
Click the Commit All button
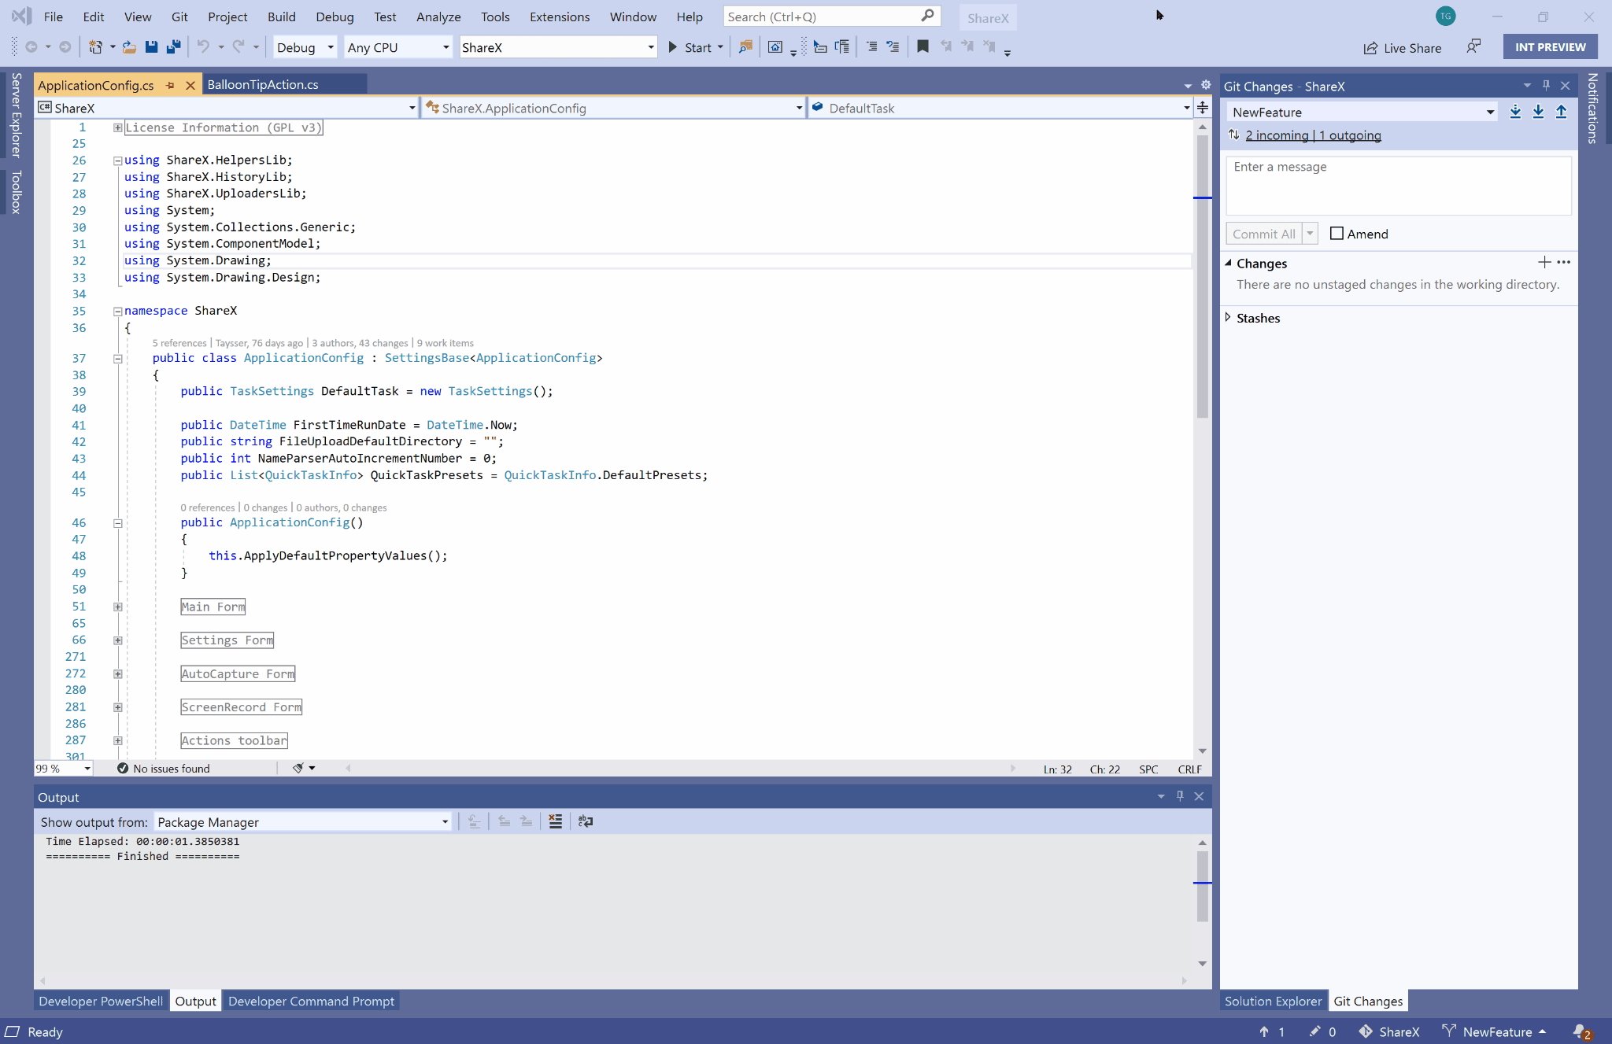pos(1263,233)
